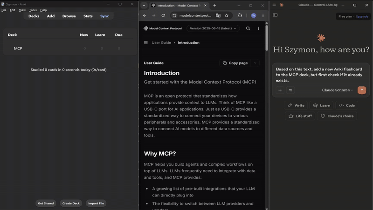Go forward in the browser
Viewport: 373px width, 210px height.
[x=154, y=15]
